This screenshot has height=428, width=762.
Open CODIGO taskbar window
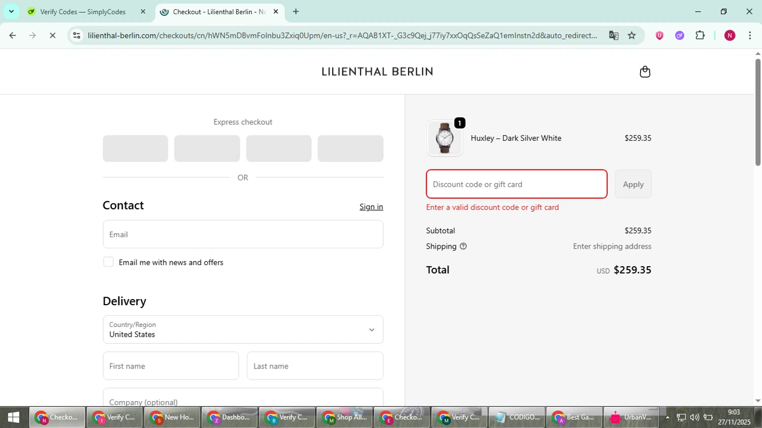pos(517,417)
